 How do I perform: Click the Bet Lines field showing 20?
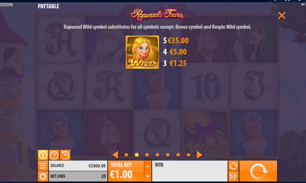click(x=78, y=176)
